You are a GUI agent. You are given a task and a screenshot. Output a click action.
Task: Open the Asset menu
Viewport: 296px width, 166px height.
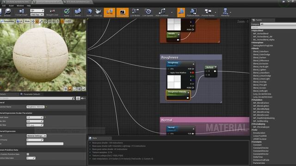point(11,6)
